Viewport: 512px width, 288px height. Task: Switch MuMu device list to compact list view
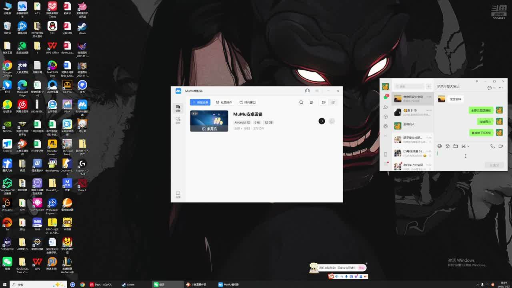[x=333, y=102]
